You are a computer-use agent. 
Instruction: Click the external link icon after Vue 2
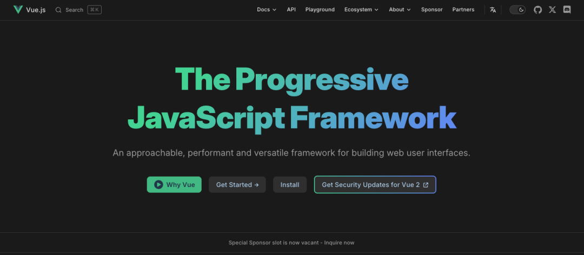pyautogui.click(x=426, y=185)
